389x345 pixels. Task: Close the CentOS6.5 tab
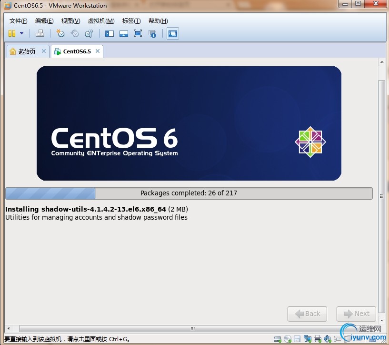[x=98, y=51]
